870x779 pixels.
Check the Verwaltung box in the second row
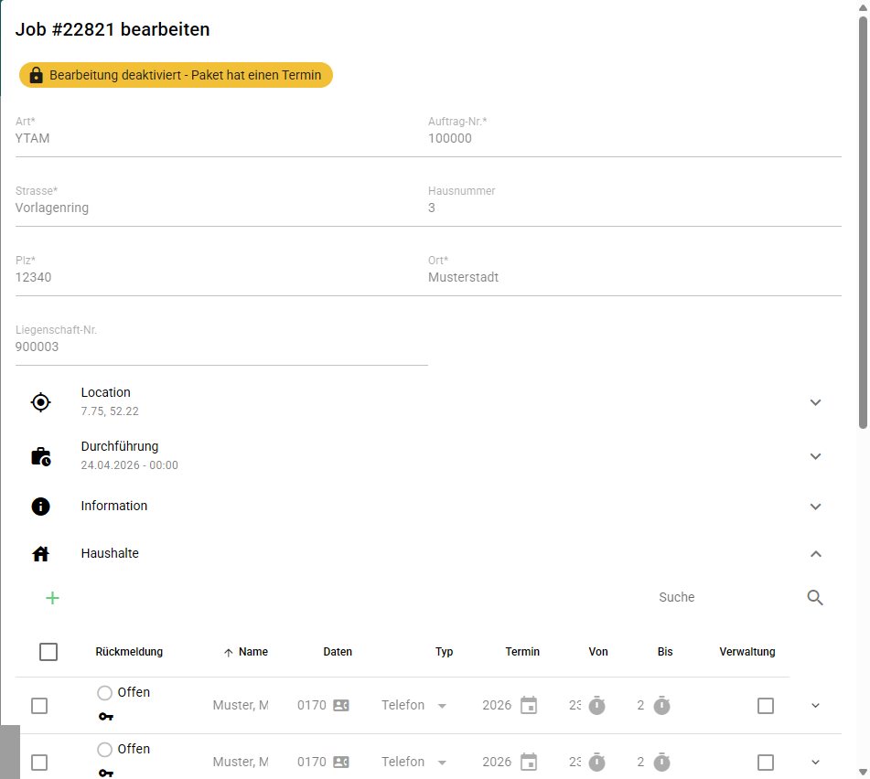click(x=766, y=763)
